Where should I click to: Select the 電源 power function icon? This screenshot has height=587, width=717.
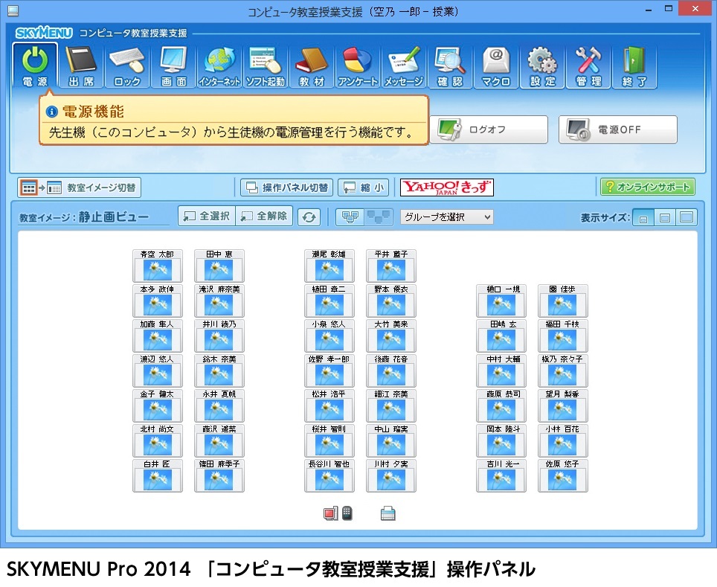coord(35,65)
